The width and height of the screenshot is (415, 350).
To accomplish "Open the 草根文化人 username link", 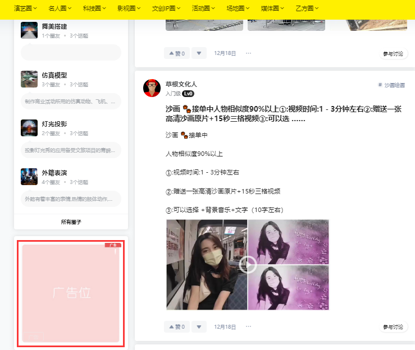I will click(x=181, y=84).
